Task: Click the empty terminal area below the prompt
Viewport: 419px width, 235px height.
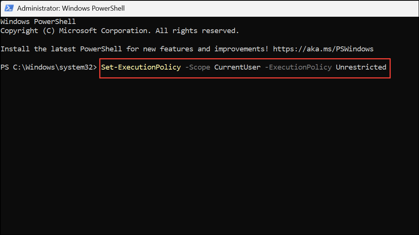Action: pos(210,154)
